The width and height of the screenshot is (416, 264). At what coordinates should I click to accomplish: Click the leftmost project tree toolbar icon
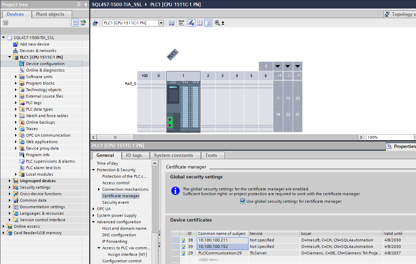point(5,23)
